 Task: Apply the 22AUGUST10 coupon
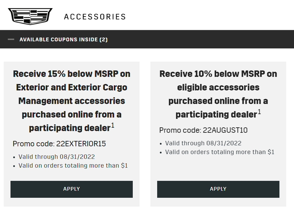[x=218, y=189]
